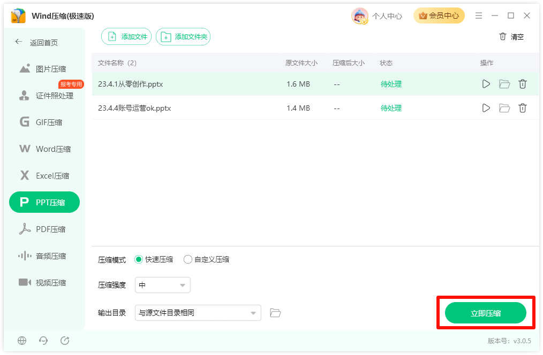Go to 图片压缩 in sidebar

[x=44, y=69]
